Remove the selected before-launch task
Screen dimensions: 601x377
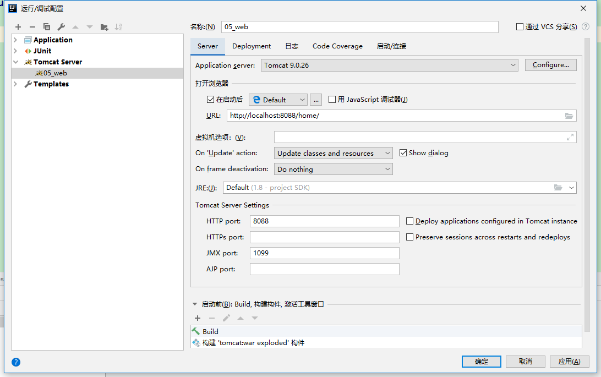tap(212, 318)
